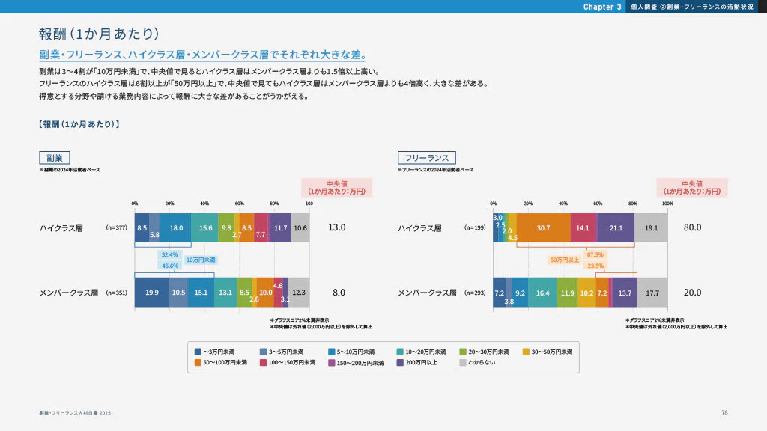Click the 中央値 header above フリーランス chart
Screen dimensions: 767x431
[692, 188]
